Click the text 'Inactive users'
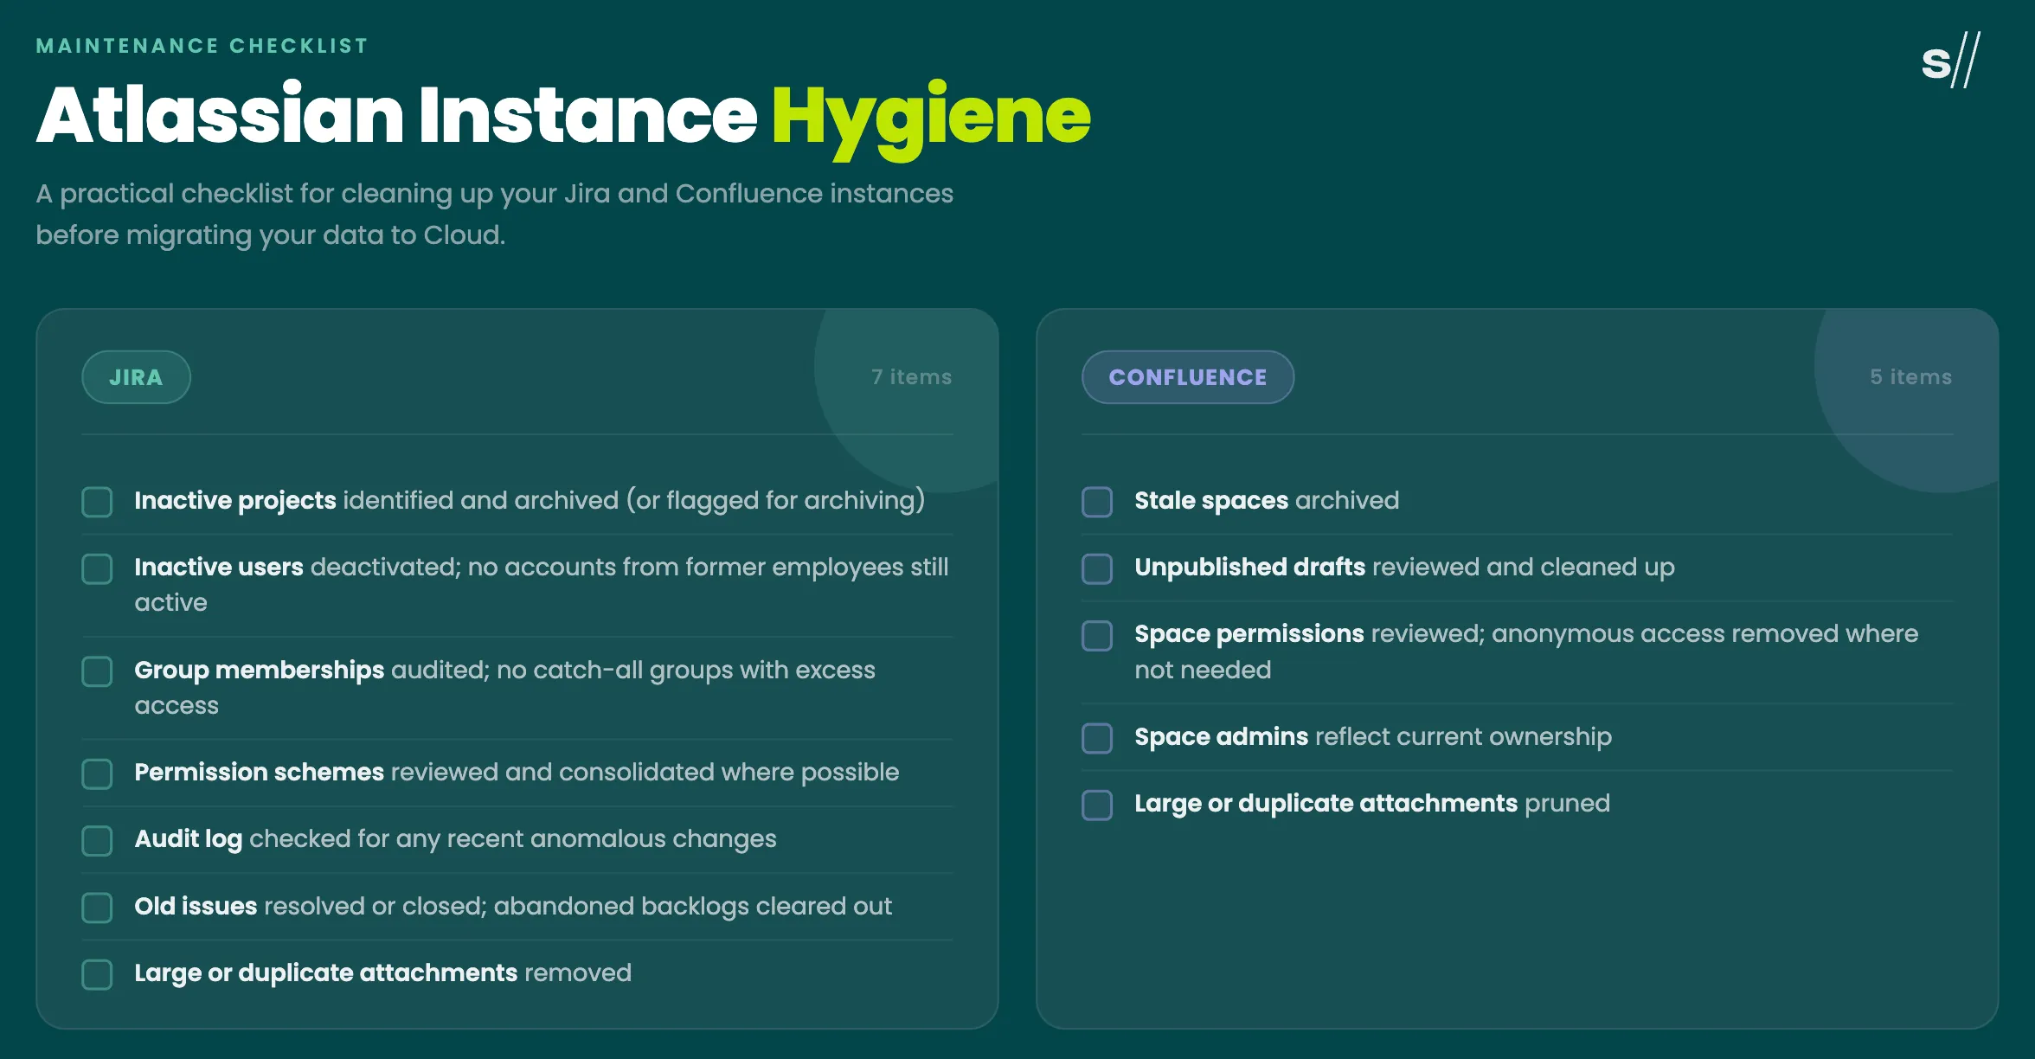This screenshot has width=2035, height=1059. click(219, 567)
